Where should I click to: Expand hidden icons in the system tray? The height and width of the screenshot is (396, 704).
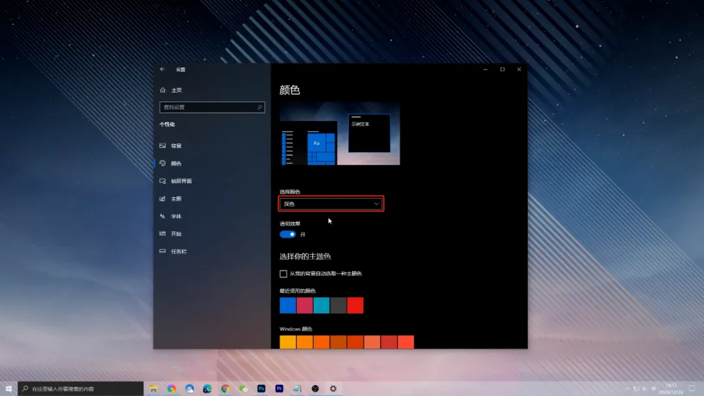pos(628,388)
